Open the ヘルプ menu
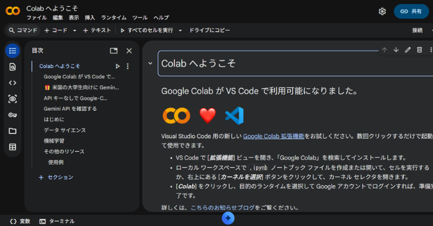Viewport: 433px width, 226px height. (161, 17)
